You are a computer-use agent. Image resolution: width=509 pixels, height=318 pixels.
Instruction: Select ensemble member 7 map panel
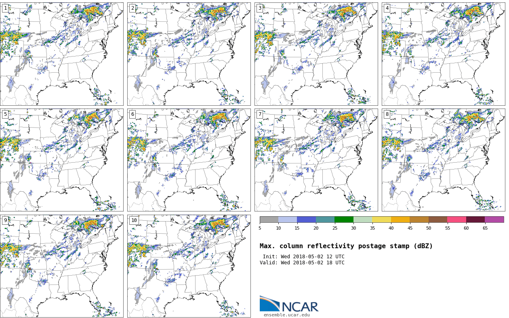point(316,160)
